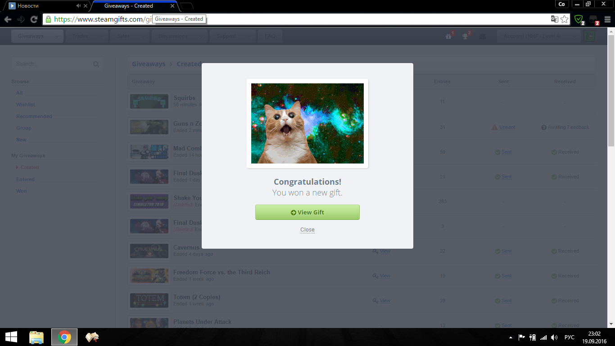Bookmark this page with the star icon
Screen dimensions: 615x346
tap(565, 19)
